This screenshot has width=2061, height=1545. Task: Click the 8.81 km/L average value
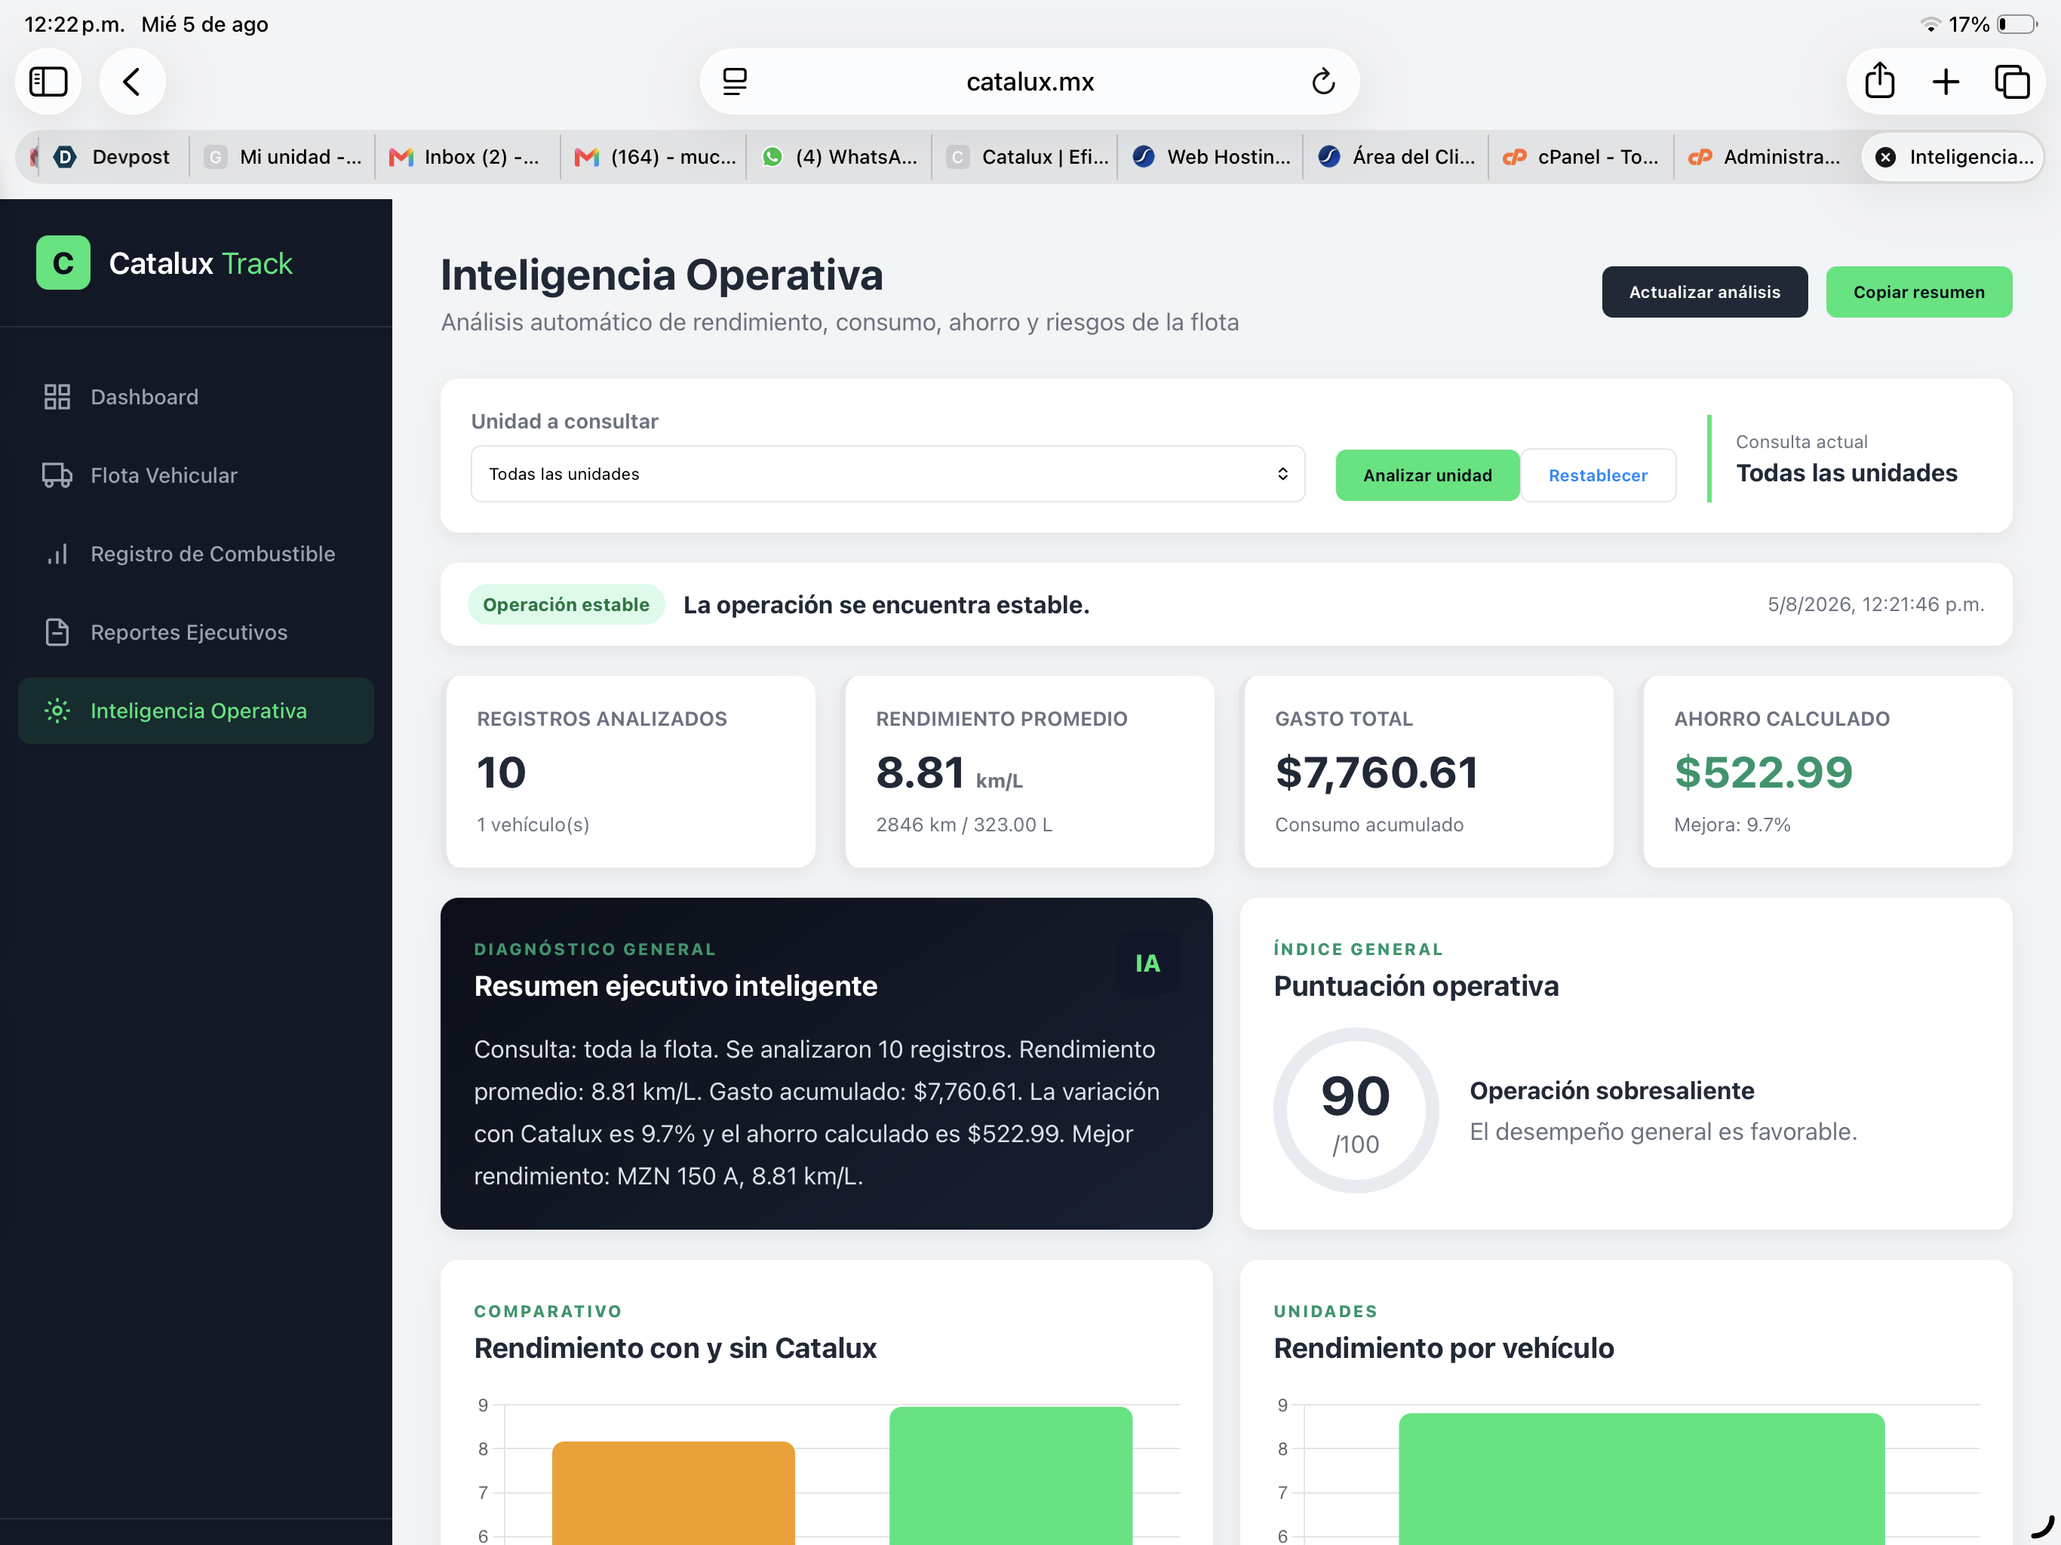pos(950,772)
